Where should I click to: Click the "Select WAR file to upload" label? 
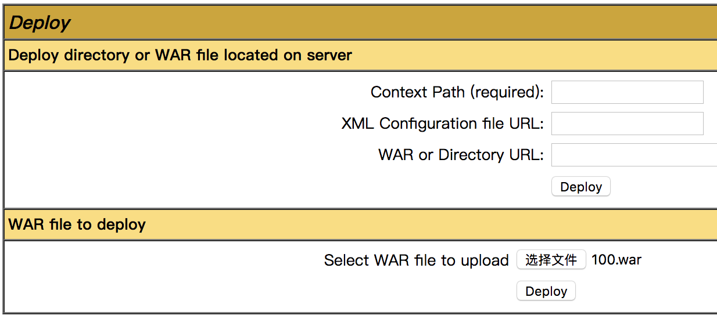coord(416,260)
